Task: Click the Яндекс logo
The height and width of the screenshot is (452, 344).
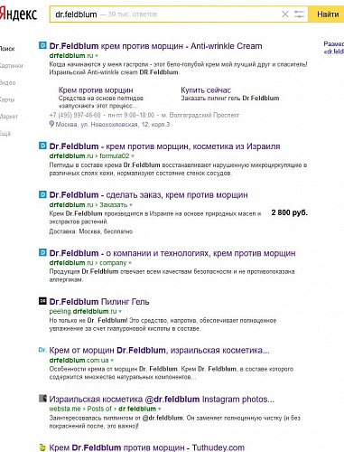Action: click(18, 14)
